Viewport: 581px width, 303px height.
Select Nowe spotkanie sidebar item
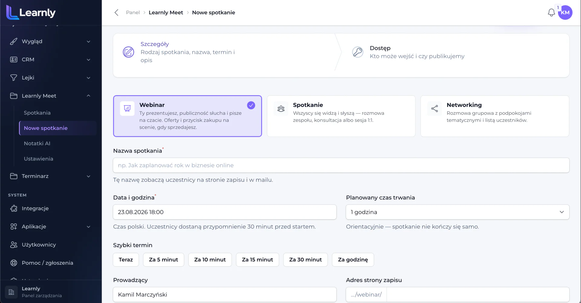pos(58,128)
